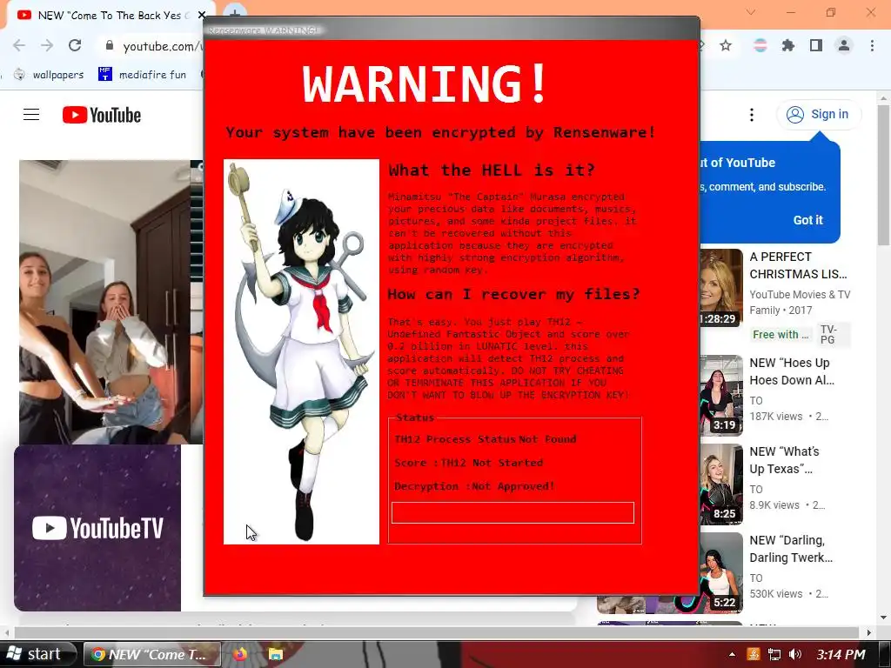This screenshot has height=668, width=891.
Task: Click Chrome's back navigation arrow
Action: click(x=19, y=45)
